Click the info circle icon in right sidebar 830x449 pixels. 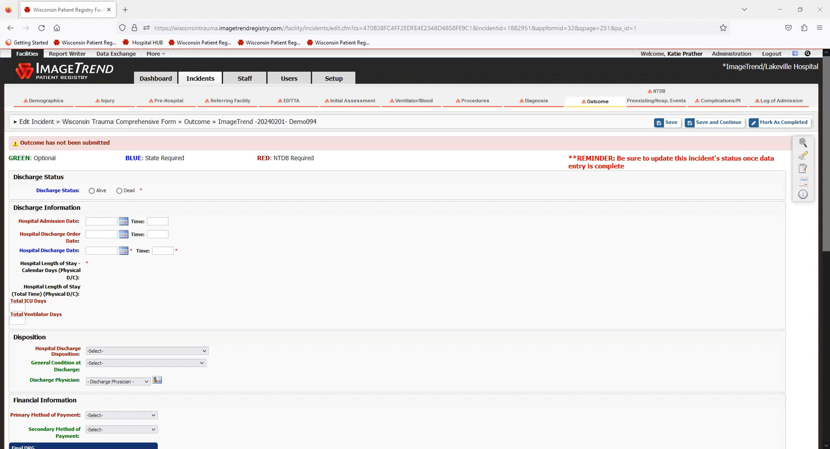[x=803, y=194]
